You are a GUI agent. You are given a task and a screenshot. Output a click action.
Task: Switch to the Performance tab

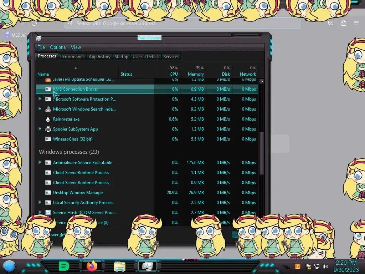(x=72, y=57)
